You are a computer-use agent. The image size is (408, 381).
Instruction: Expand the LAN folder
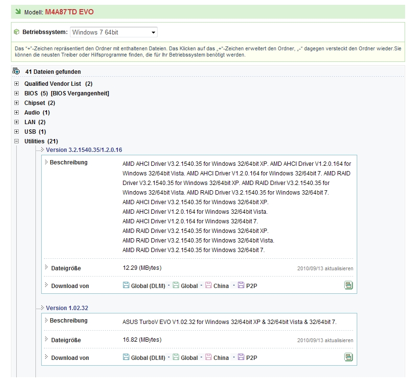(x=17, y=122)
